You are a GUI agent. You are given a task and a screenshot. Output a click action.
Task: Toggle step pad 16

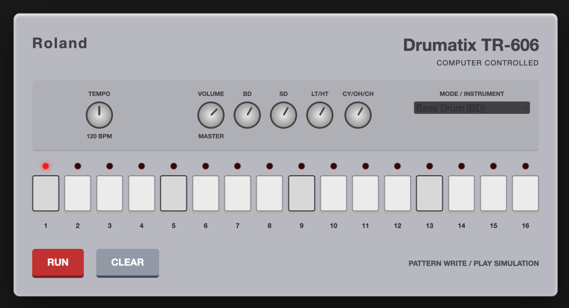pos(525,194)
